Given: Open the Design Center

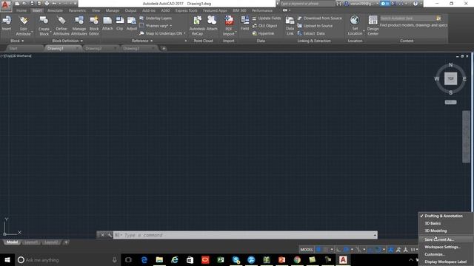Looking at the screenshot, I should coord(373,26).
